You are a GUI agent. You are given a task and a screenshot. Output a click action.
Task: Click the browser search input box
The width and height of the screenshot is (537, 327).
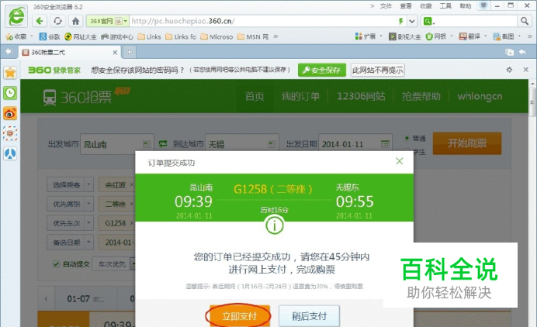475,21
